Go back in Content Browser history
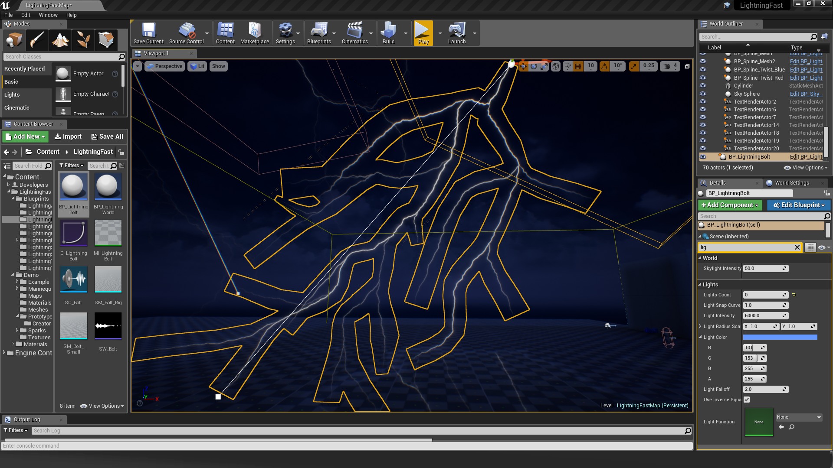Image resolution: width=833 pixels, height=468 pixels. (x=6, y=152)
